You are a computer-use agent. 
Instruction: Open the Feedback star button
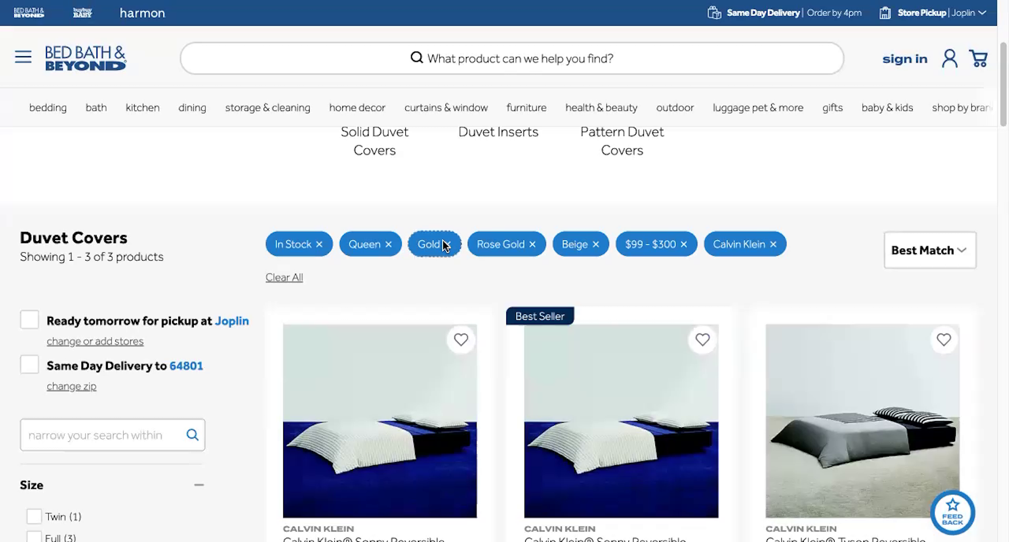point(952,512)
